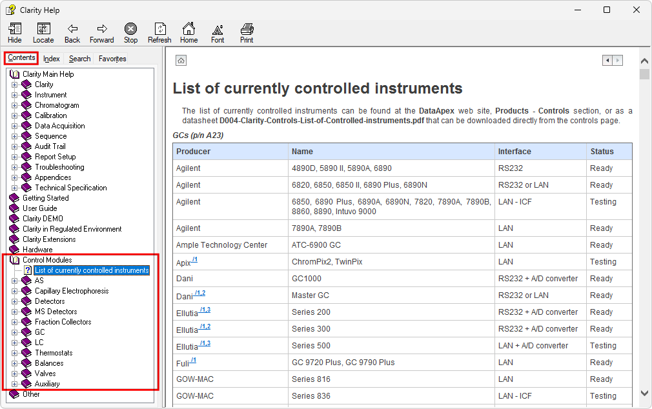Open the Dani footnote 1,2 link

pyautogui.click(x=199, y=293)
